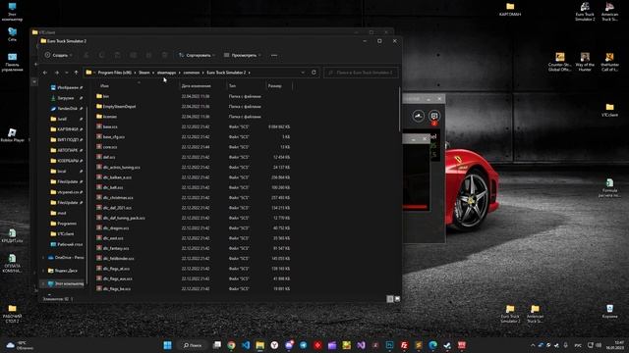
Task: Open Steam from taskbar
Action: click(x=447, y=345)
